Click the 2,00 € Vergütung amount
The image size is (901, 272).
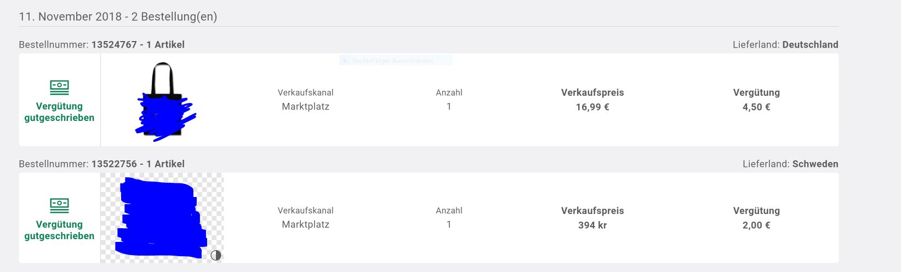(x=756, y=225)
